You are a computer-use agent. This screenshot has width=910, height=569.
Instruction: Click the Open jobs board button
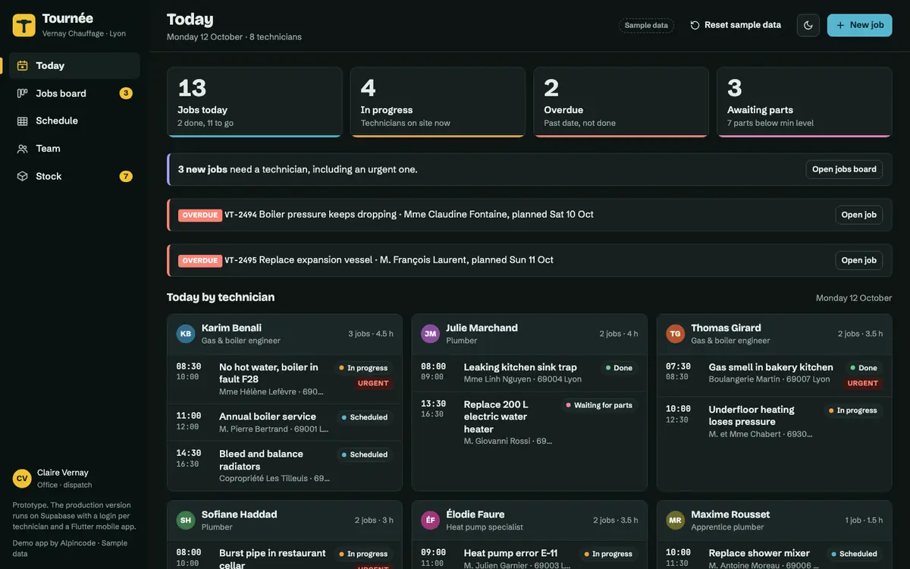[x=844, y=169]
